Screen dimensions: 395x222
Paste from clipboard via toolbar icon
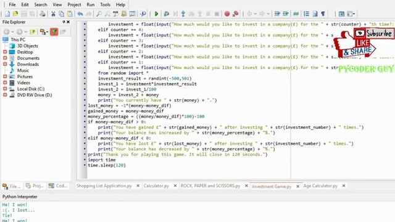tap(70, 14)
